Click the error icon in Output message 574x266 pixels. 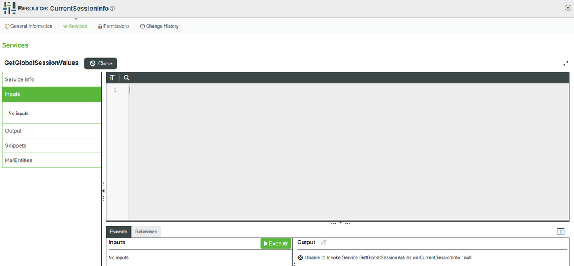(x=301, y=257)
